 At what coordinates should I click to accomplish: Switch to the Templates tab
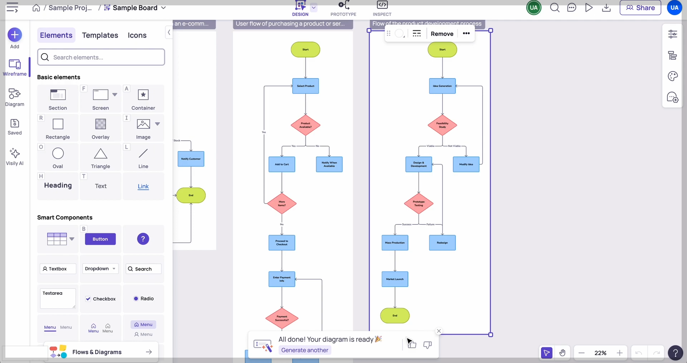(x=100, y=35)
